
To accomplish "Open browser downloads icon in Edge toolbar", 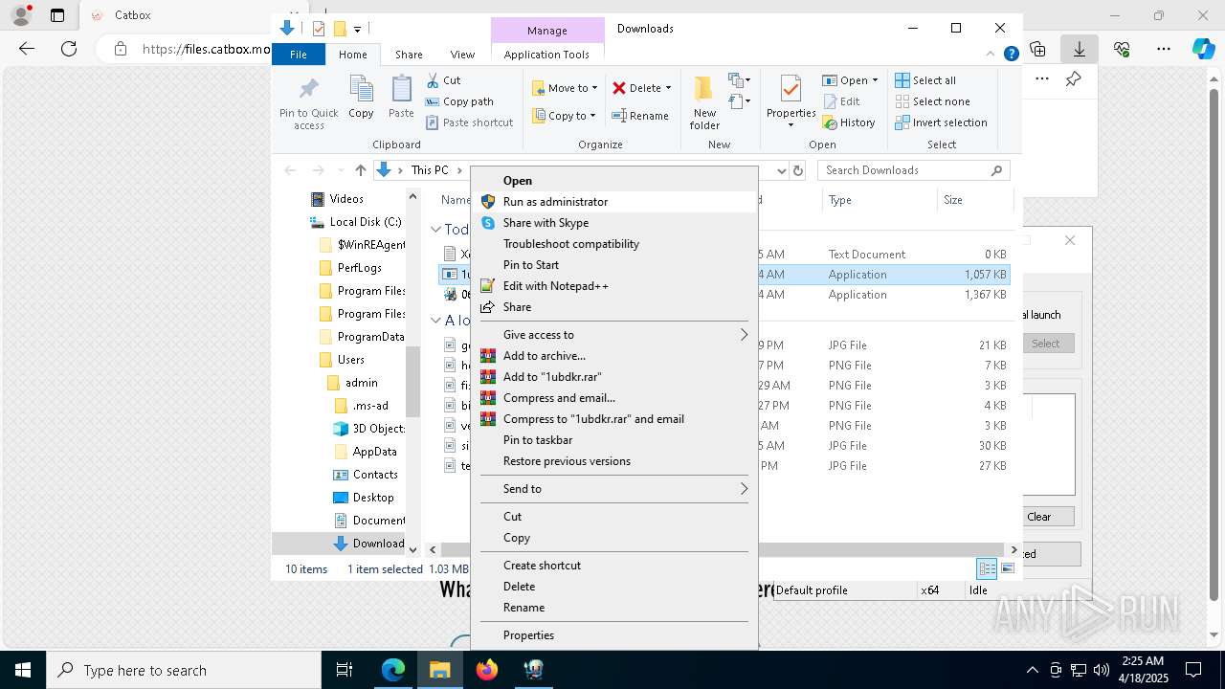I will tap(1080, 49).
